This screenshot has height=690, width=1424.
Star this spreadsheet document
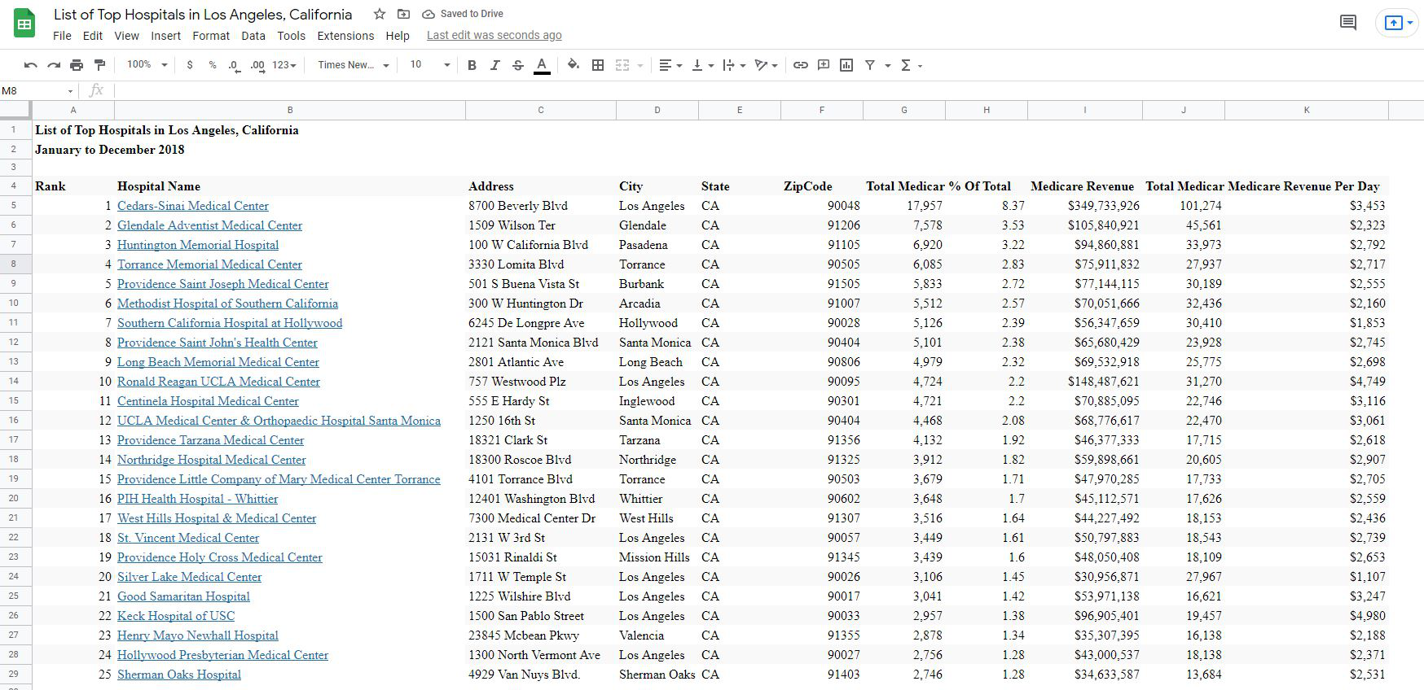pos(380,14)
